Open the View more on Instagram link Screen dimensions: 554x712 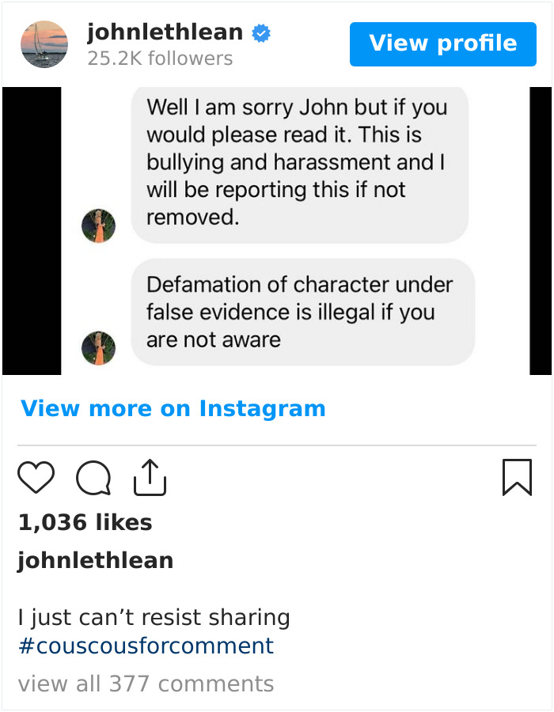pos(173,408)
